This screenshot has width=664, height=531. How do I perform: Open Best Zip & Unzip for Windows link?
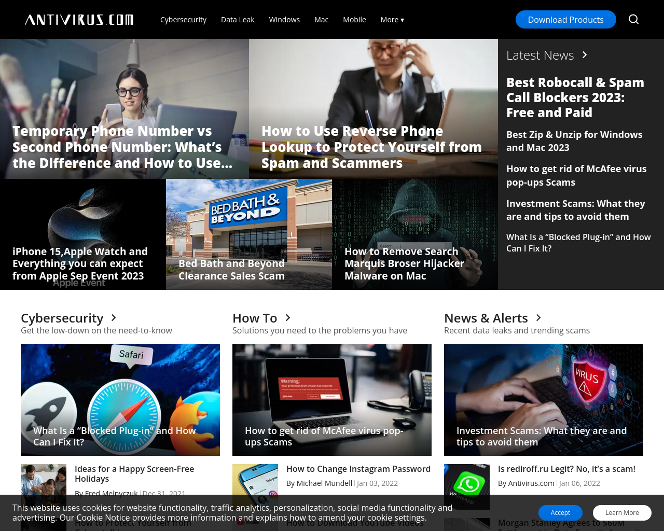coord(574,141)
